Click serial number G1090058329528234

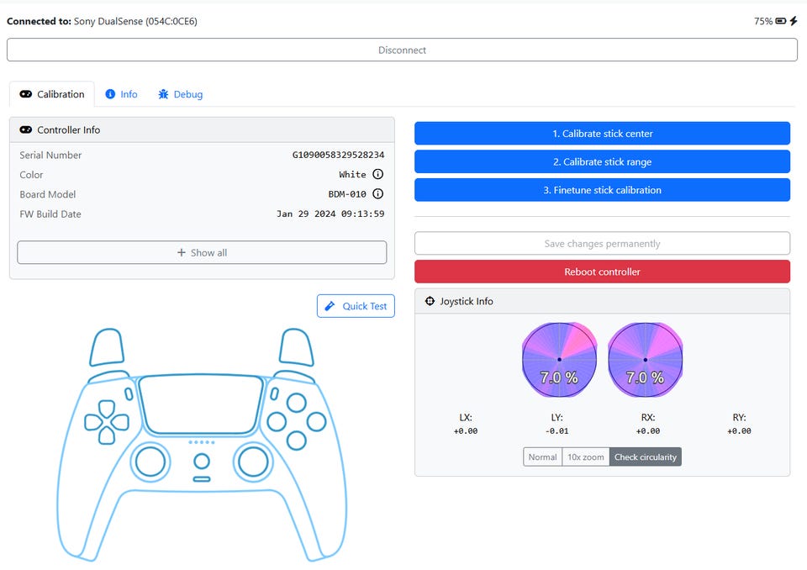click(x=338, y=155)
